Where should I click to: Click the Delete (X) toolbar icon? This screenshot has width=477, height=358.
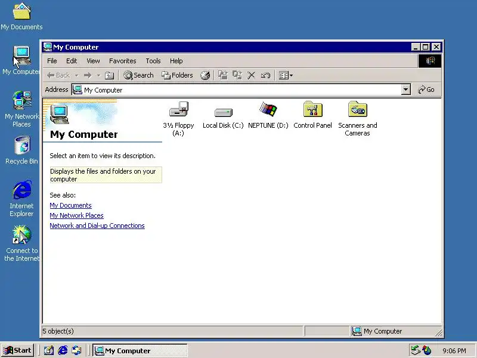(x=251, y=75)
